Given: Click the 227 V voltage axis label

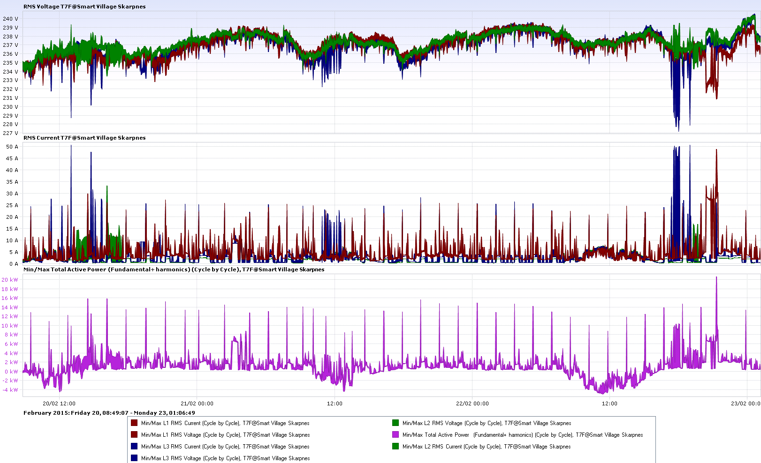Looking at the screenshot, I should 10,133.
